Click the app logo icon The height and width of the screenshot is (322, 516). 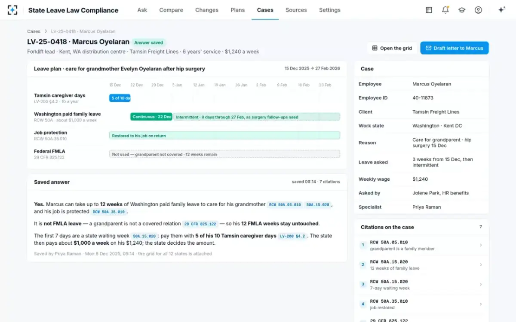(12, 10)
